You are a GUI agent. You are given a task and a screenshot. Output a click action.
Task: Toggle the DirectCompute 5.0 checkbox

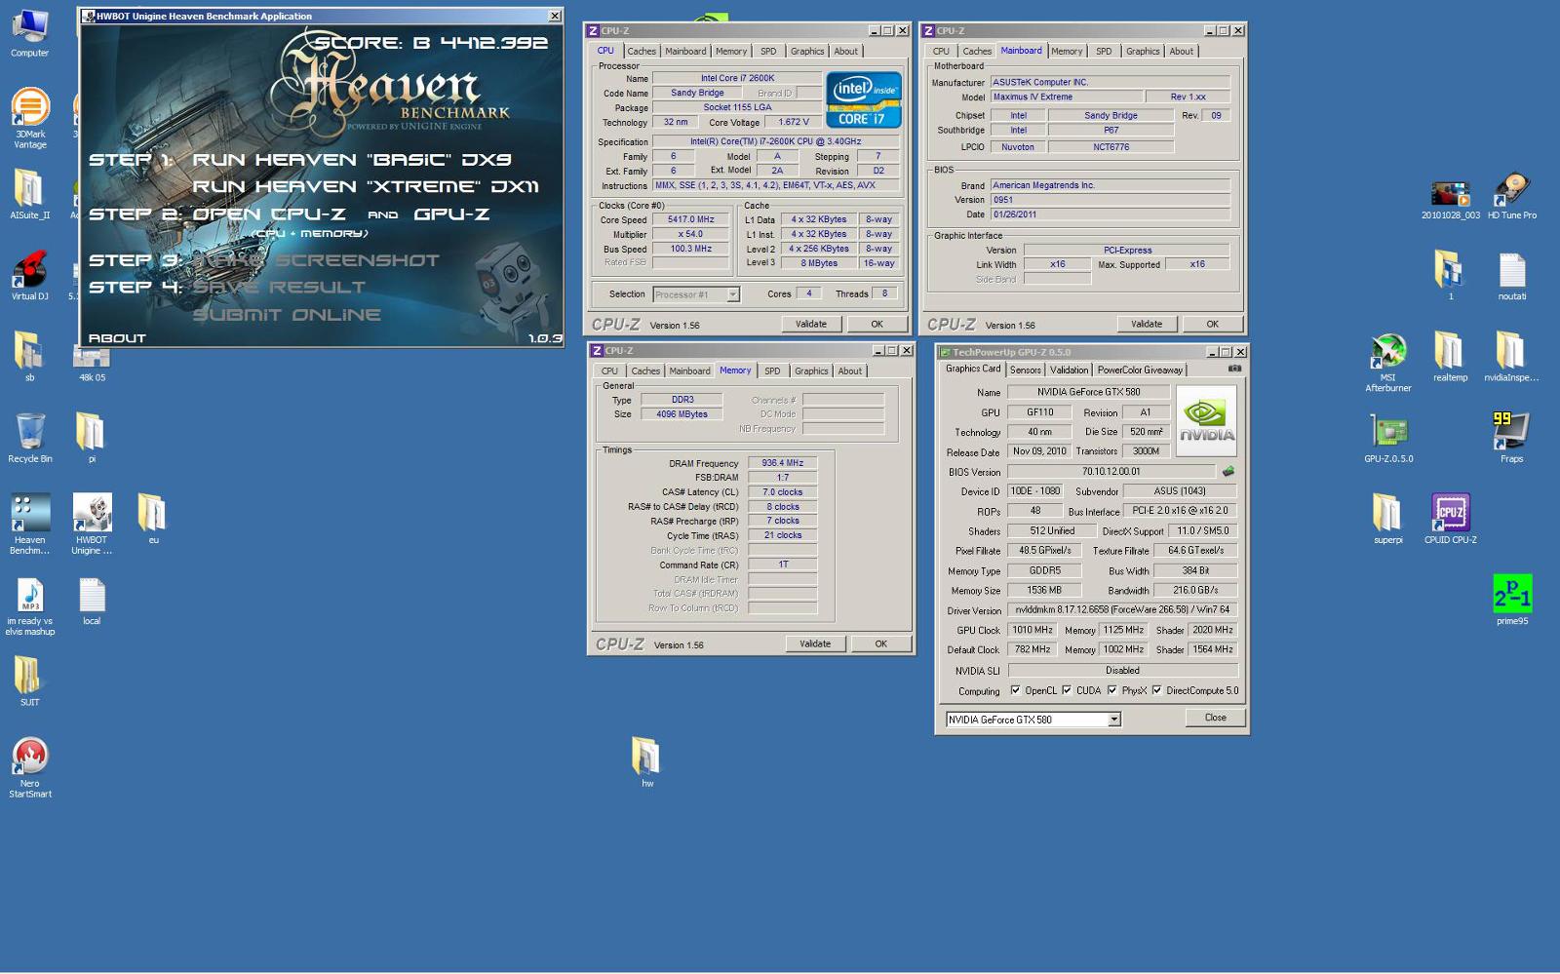(1156, 690)
